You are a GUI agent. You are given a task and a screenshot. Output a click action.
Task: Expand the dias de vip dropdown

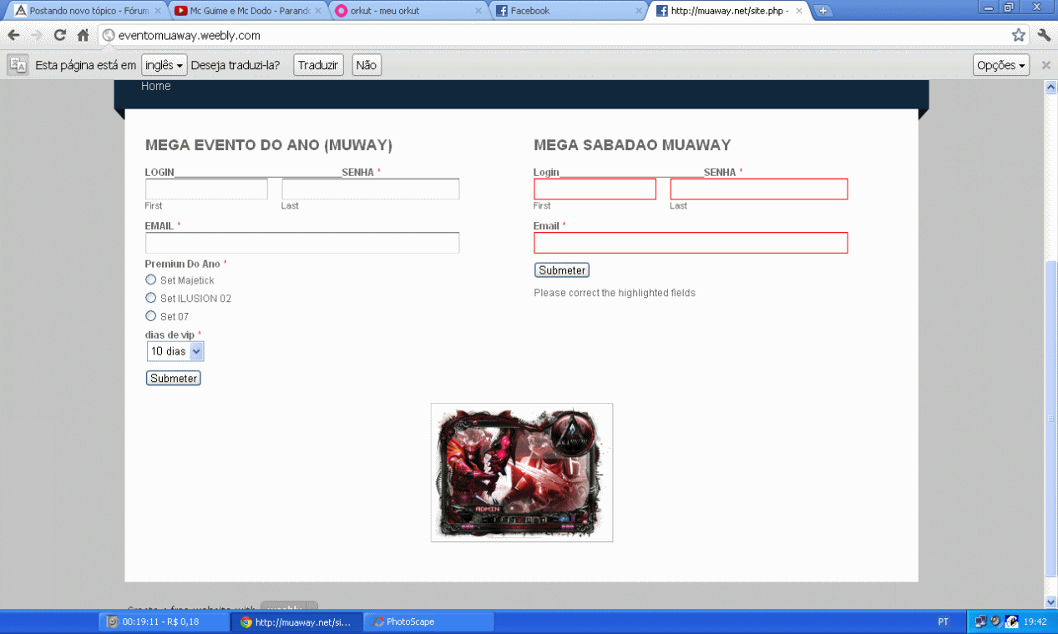tap(175, 351)
